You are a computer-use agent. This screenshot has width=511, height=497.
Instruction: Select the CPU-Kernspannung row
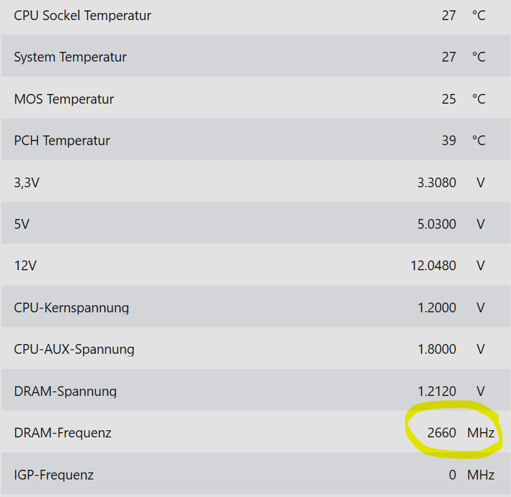tap(255, 306)
